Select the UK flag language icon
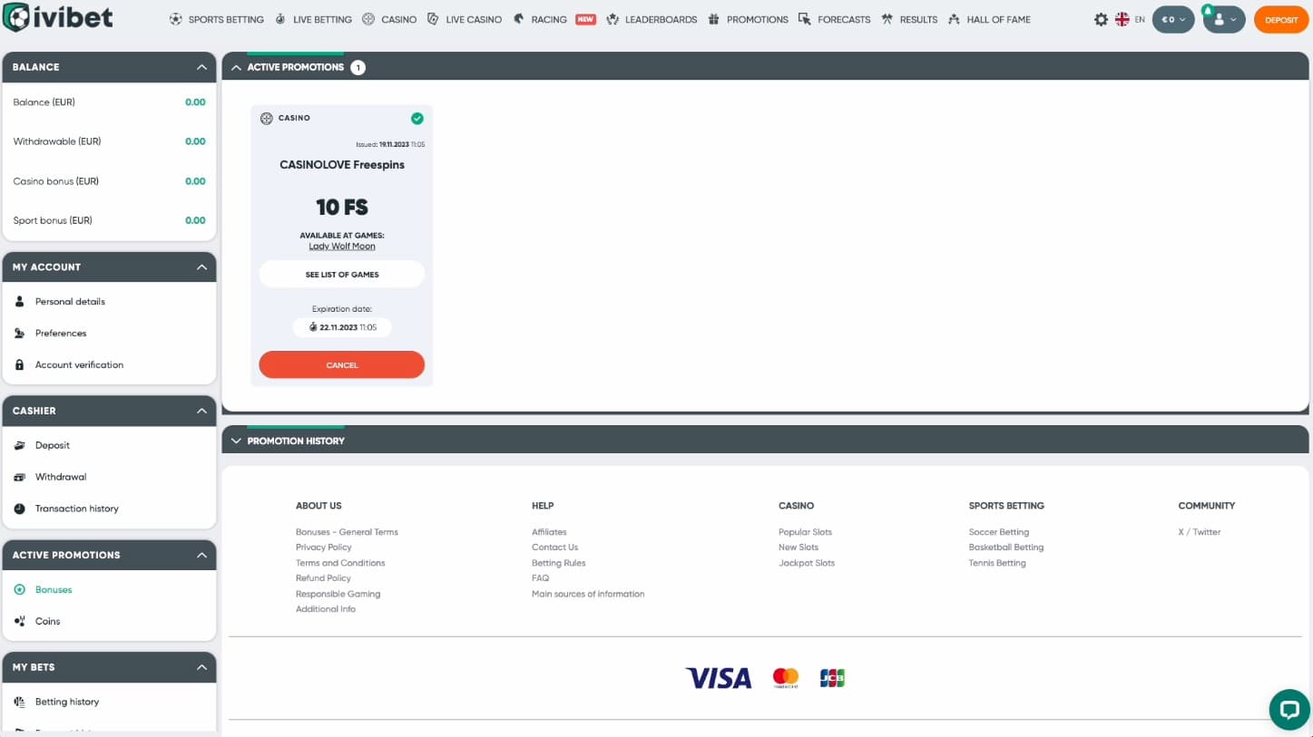 [1122, 19]
